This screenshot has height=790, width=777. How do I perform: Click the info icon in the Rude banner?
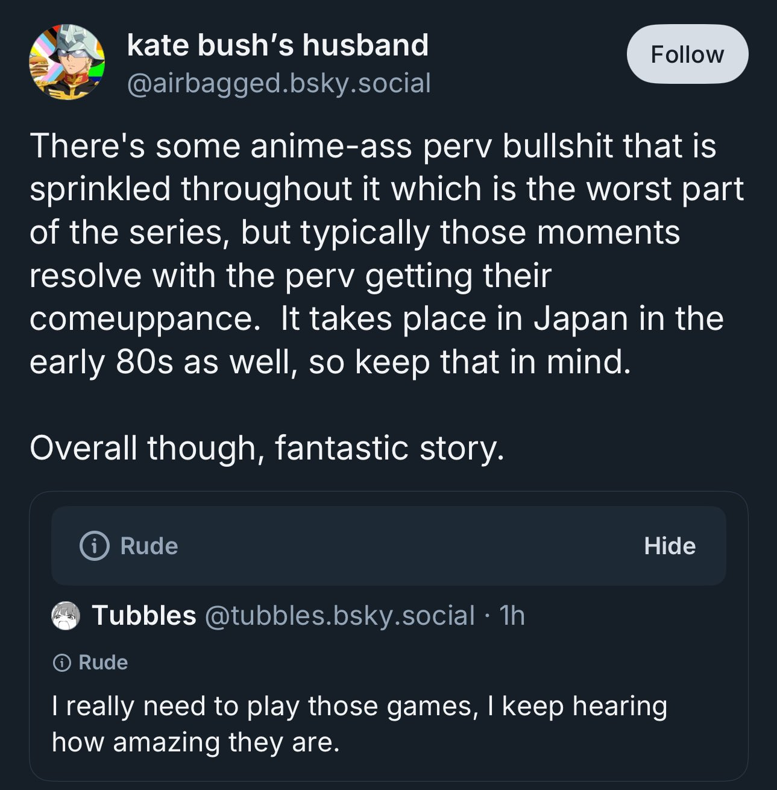(95, 546)
